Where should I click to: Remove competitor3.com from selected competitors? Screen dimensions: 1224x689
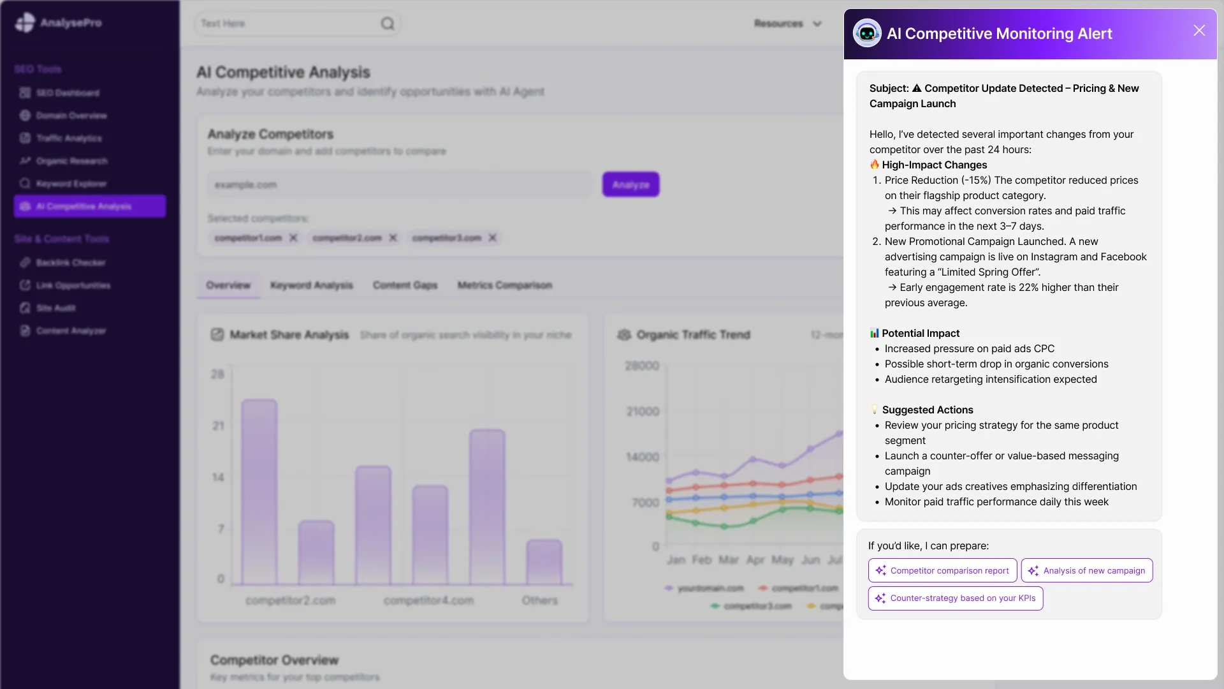[492, 237]
